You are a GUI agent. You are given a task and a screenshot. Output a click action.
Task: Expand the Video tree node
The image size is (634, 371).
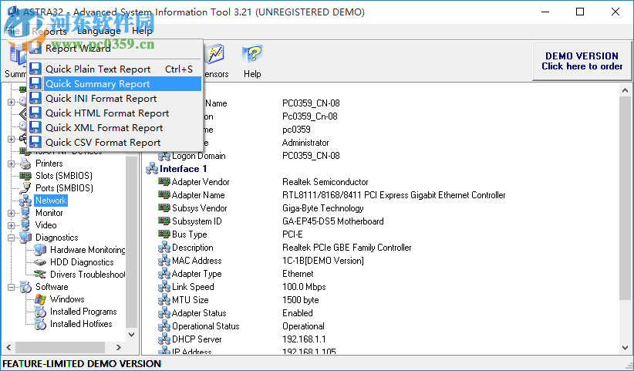coord(12,225)
